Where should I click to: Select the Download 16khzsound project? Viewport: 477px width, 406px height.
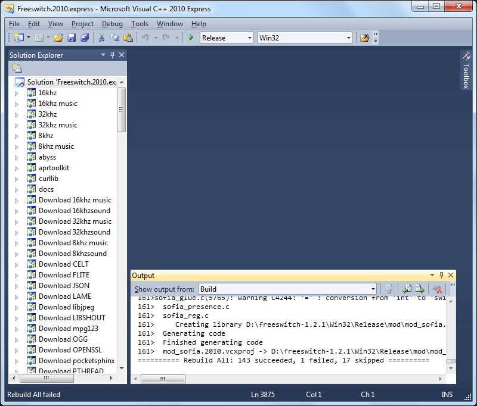point(75,211)
